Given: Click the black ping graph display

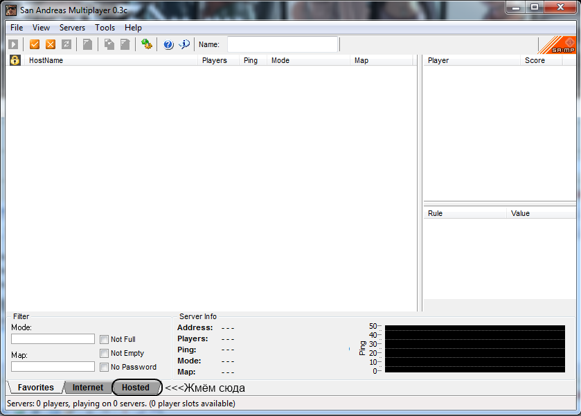Looking at the screenshot, I should tap(475, 349).
